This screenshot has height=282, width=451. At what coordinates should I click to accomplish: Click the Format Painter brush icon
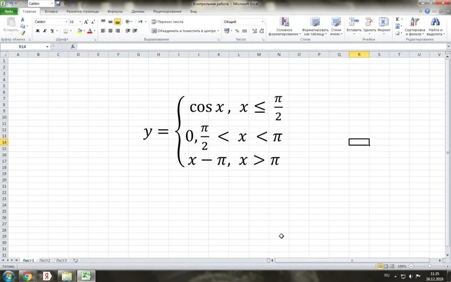tap(23, 33)
